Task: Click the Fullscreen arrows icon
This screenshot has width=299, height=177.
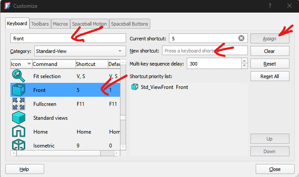Action: point(19,104)
